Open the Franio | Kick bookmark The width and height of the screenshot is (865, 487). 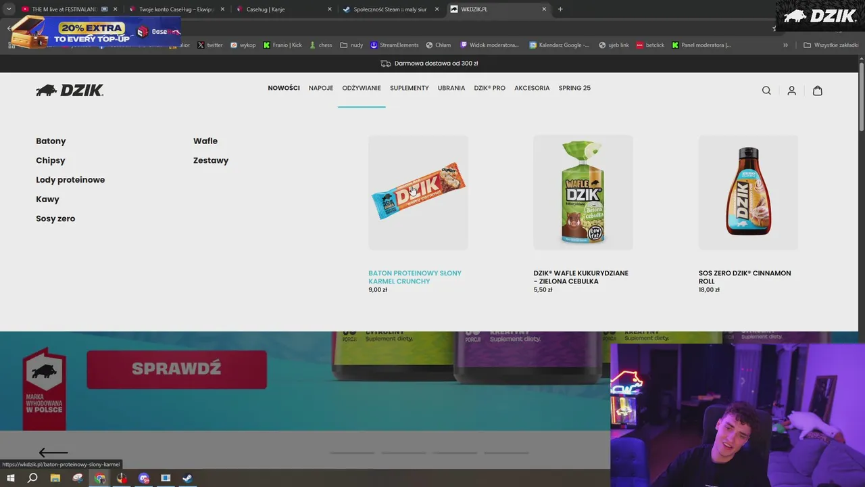282,45
